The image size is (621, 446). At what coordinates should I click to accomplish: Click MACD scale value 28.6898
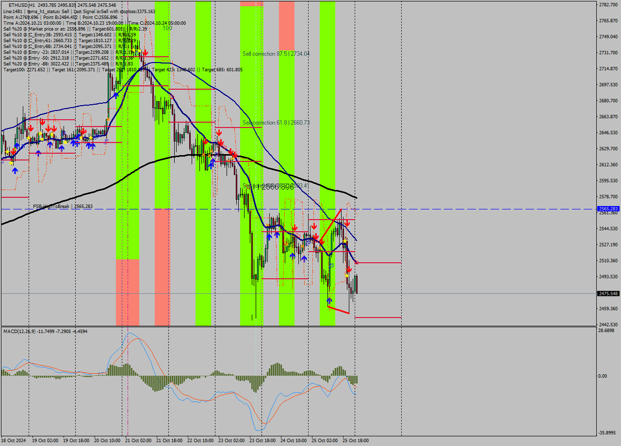click(x=607, y=330)
